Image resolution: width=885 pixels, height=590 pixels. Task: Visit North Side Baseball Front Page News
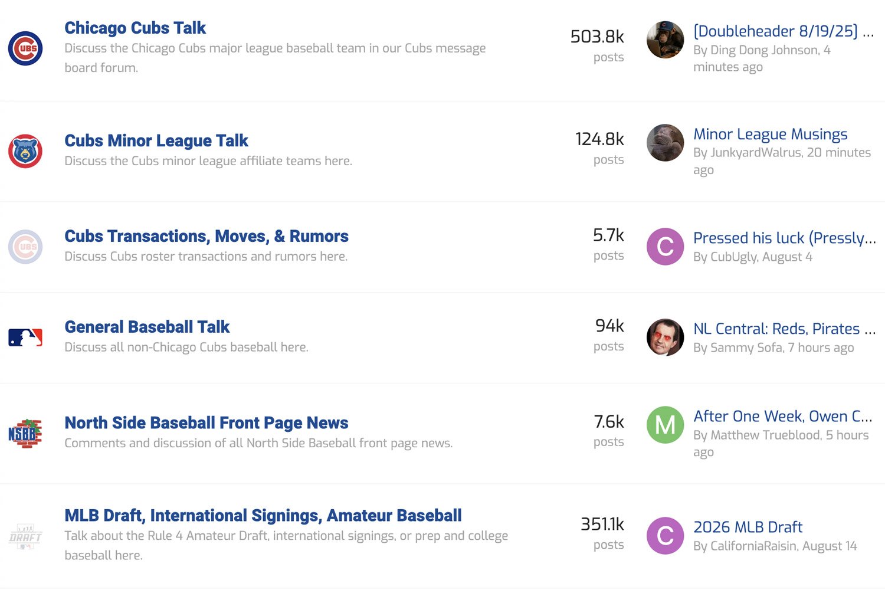tap(206, 423)
